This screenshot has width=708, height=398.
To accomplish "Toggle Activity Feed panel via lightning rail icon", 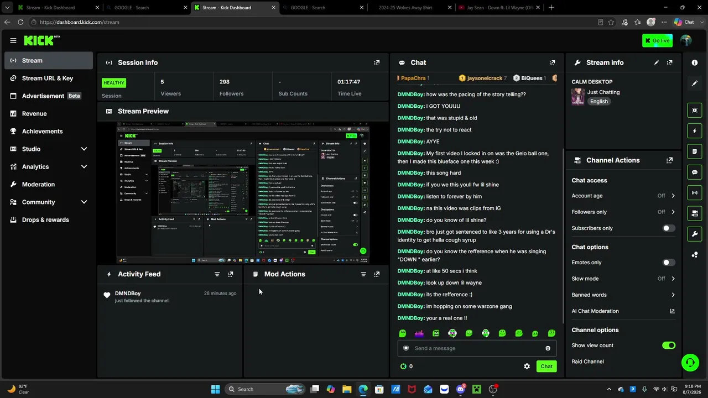I will [695, 131].
